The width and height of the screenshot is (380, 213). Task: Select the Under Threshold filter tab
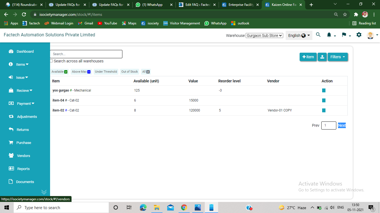[x=106, y=72]
